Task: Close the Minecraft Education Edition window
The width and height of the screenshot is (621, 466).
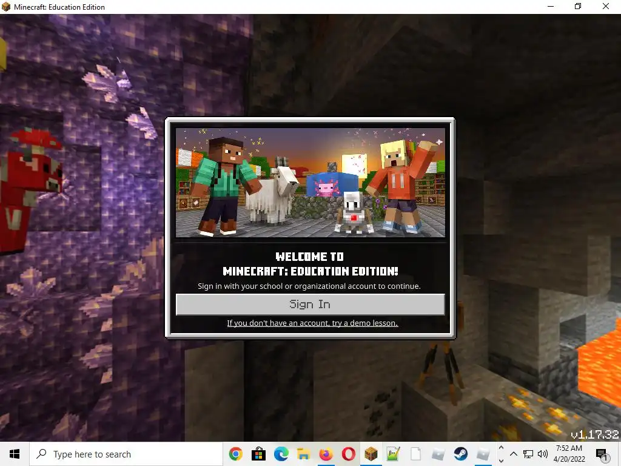Action: click(606, 6)
